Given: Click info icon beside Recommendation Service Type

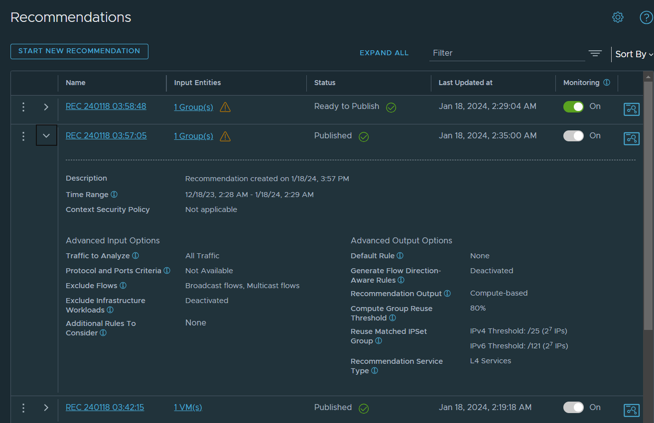Looking at the screenshot, I should [x=375, y=371].
